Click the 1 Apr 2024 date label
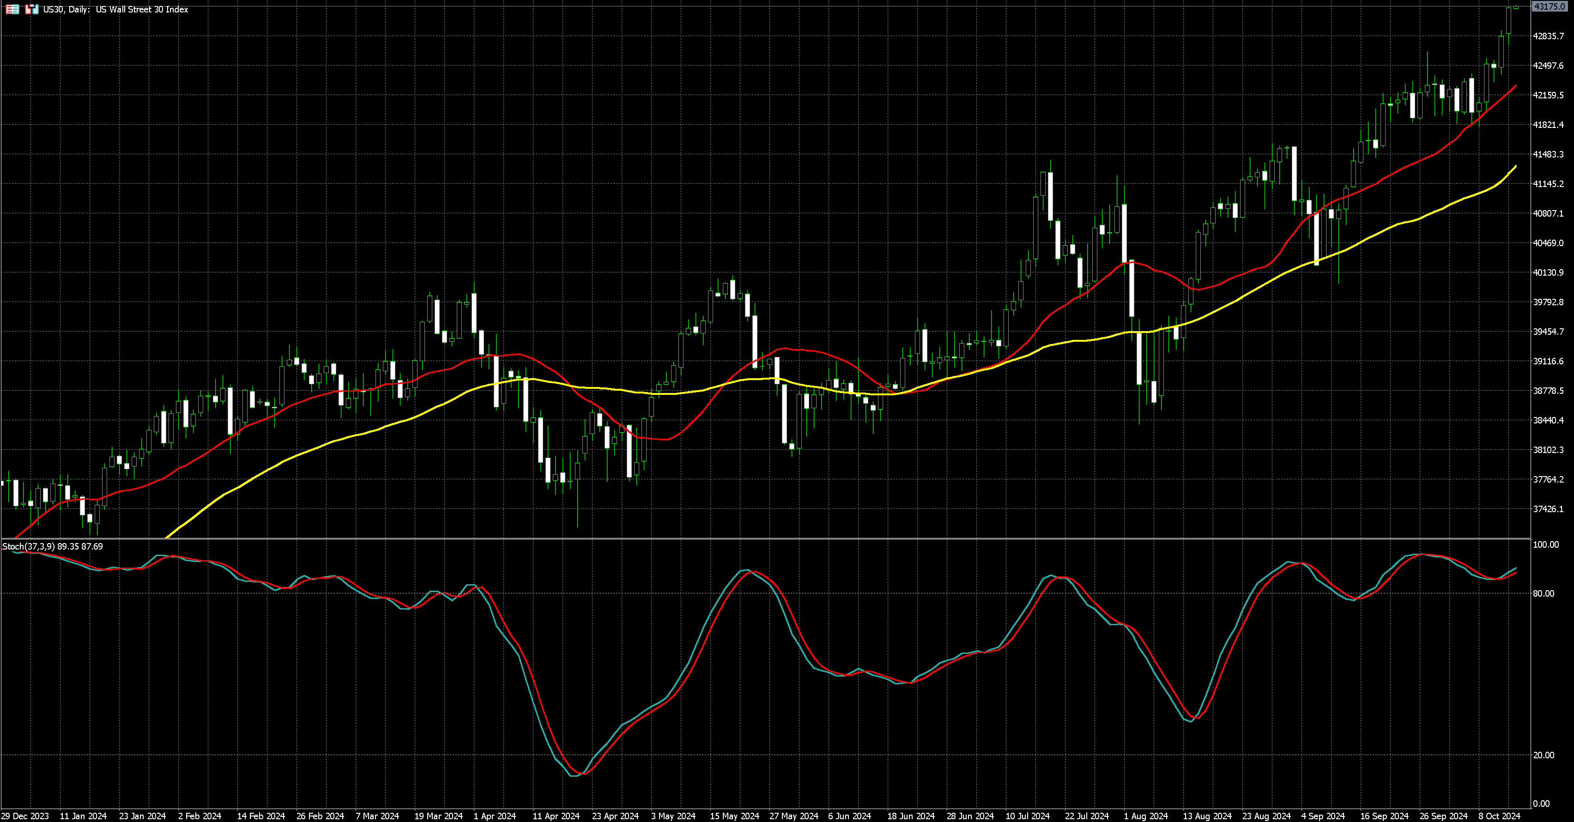This screenshot has height=822, width=1574. [x=494, y=816]
